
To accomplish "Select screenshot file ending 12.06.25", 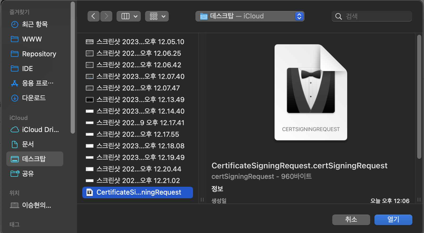I will click(x=138, y=53).
